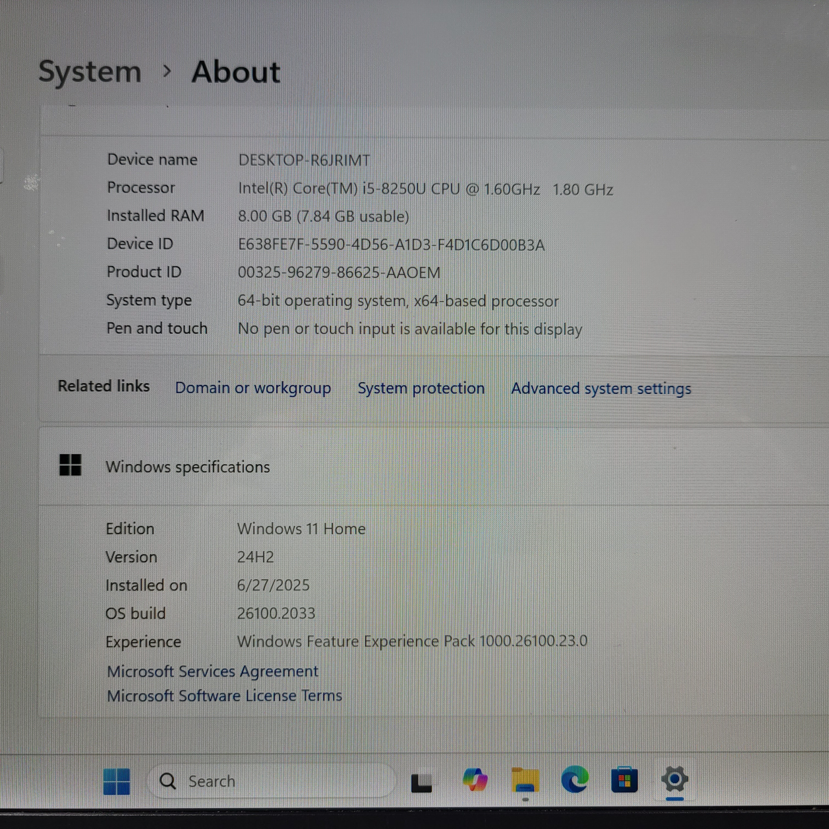Screen dimensions: 829x829
Task: Click the Device ID label
Action: click(140, 244)
